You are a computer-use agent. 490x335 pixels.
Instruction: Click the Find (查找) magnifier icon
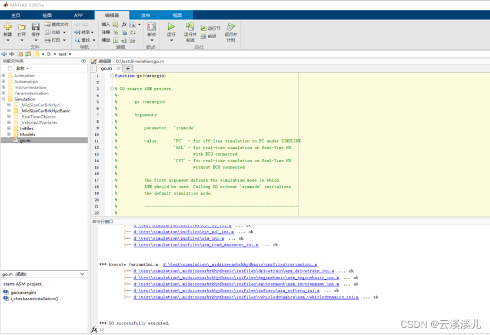(x=77, y=40)
